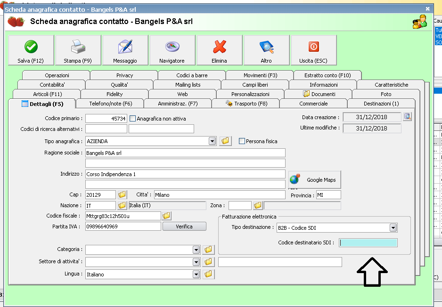
Task: Open the Contabilita' tab
Action: click(x=52, y=85)
